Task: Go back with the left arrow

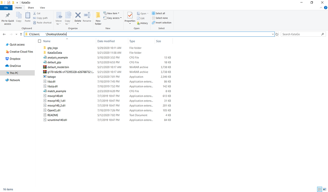Action: (x=4, y=34)
